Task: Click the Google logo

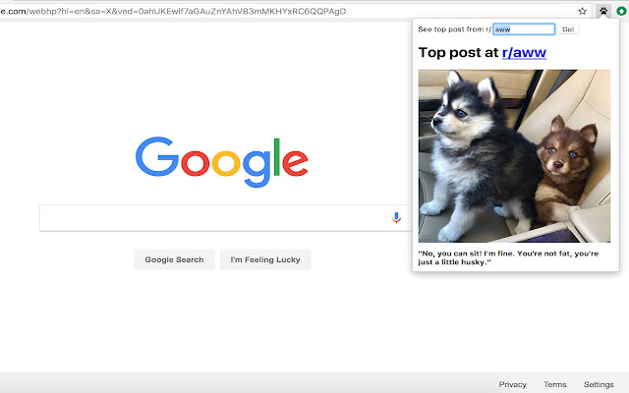Action: coord(222,161)
